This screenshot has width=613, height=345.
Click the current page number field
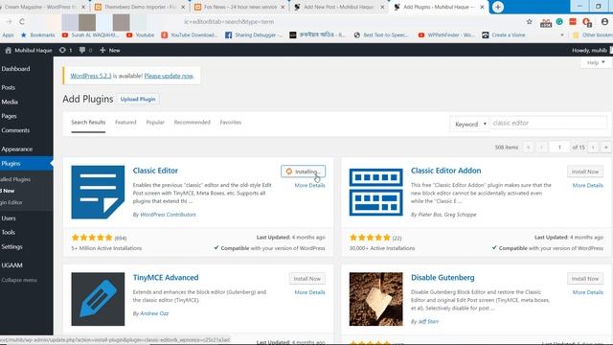tap(559, 147)
